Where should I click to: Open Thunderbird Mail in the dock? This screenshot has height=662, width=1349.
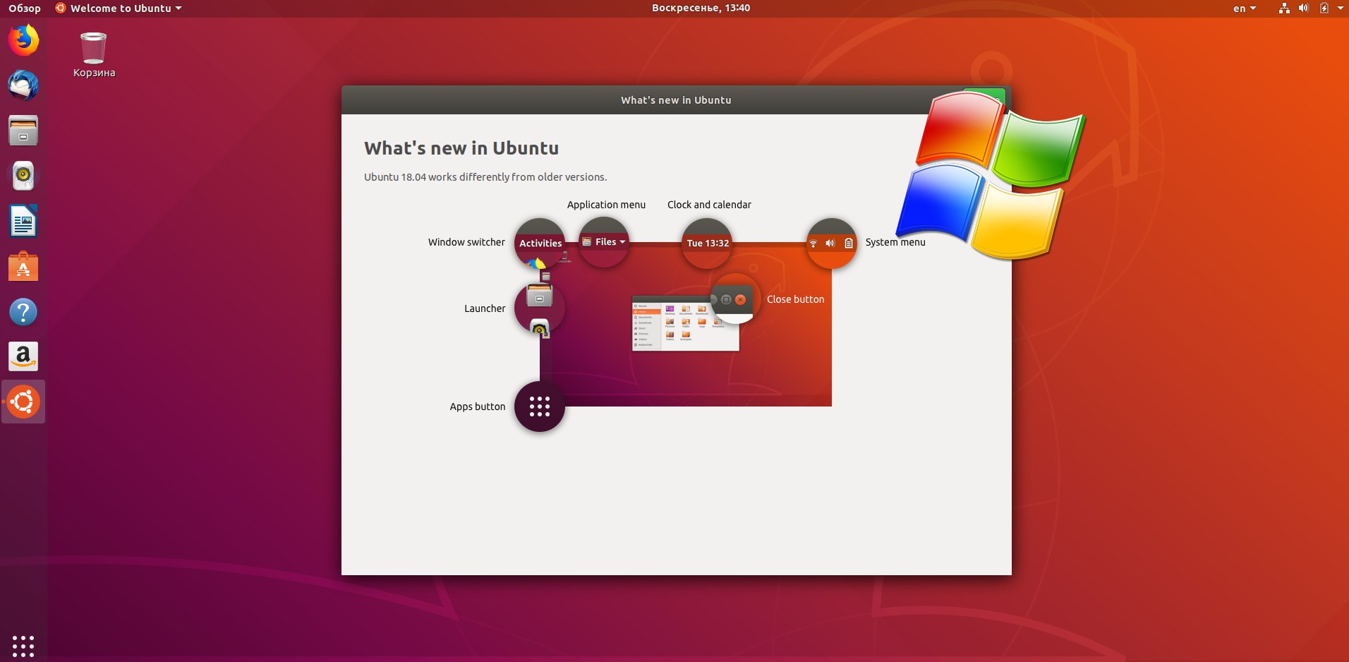pyautogui.click(x=23, y=85)
